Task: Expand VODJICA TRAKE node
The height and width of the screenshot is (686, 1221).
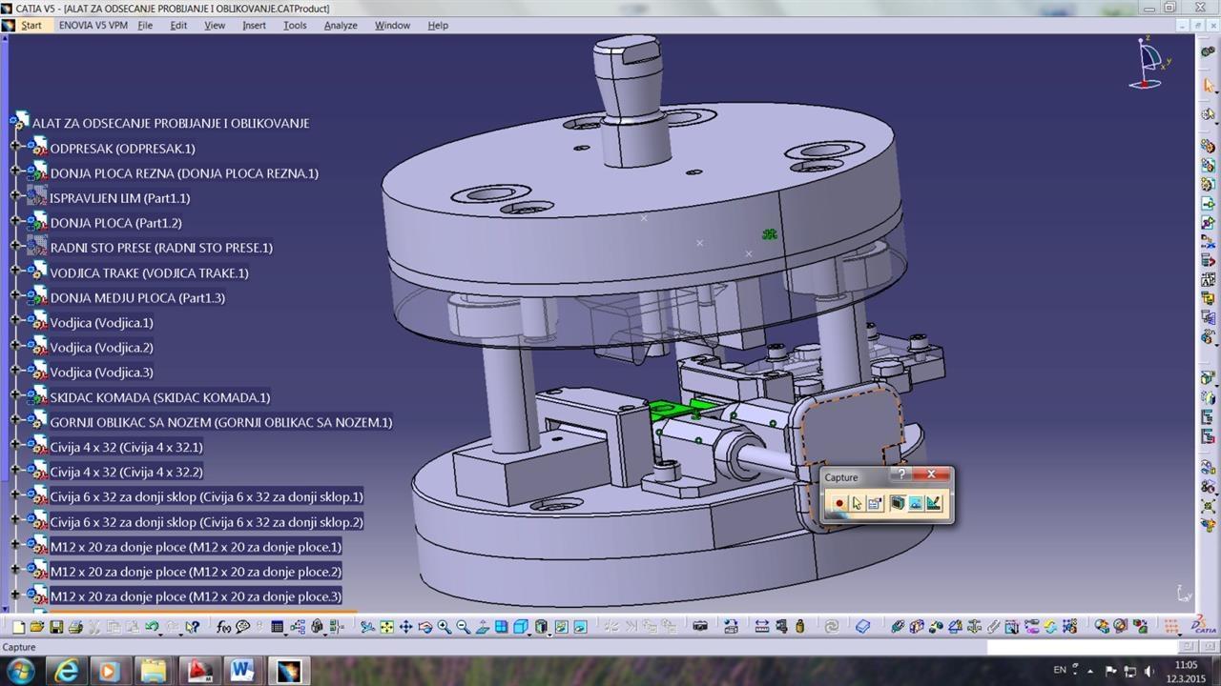Action: tap(15, 272)
